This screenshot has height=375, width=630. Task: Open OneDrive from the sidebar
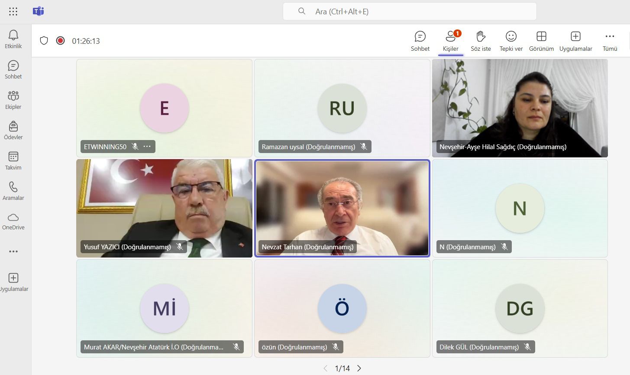point(13,221)
